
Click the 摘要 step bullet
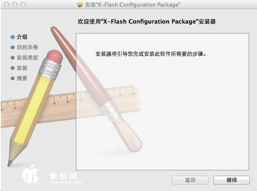[12, 78]
